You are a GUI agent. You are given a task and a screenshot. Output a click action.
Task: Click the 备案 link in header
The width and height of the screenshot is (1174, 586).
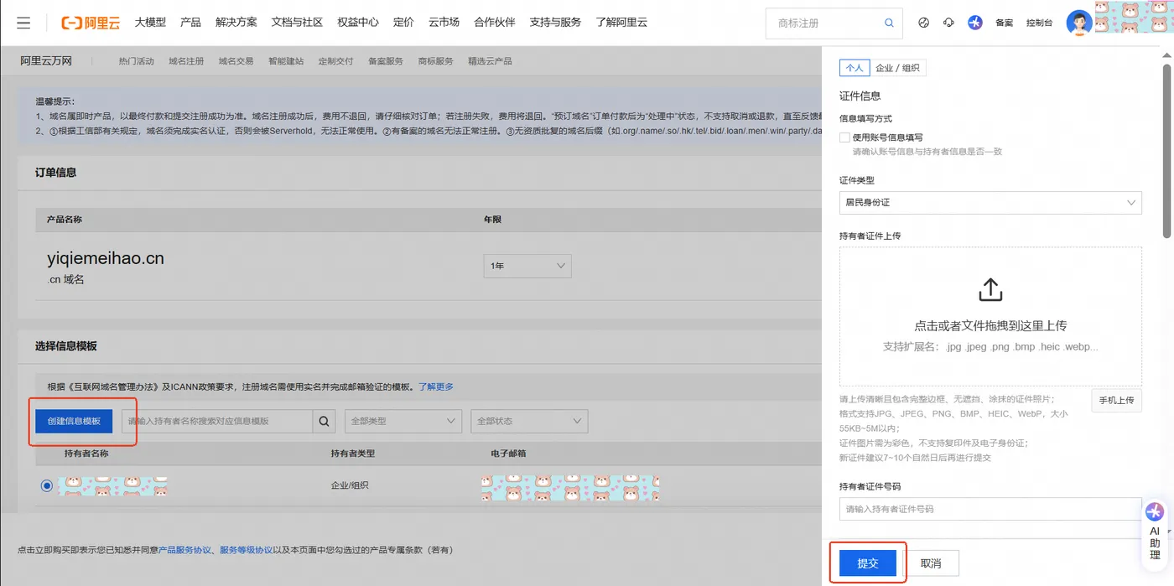click(1004, 23)
